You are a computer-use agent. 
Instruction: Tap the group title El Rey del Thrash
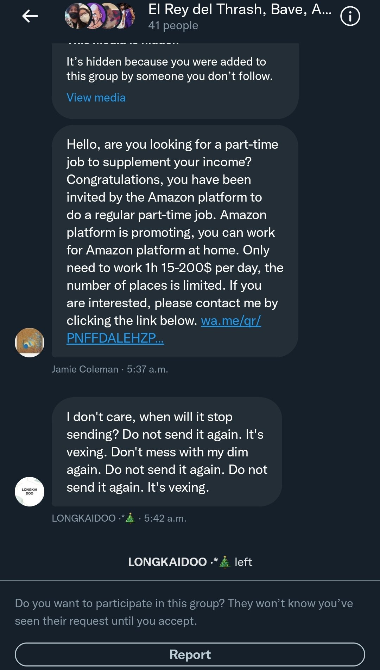coord(239,10)
